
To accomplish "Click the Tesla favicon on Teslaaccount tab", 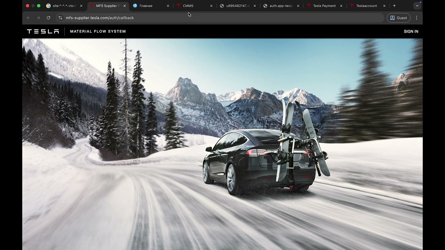I will click(x=352, y=6).
